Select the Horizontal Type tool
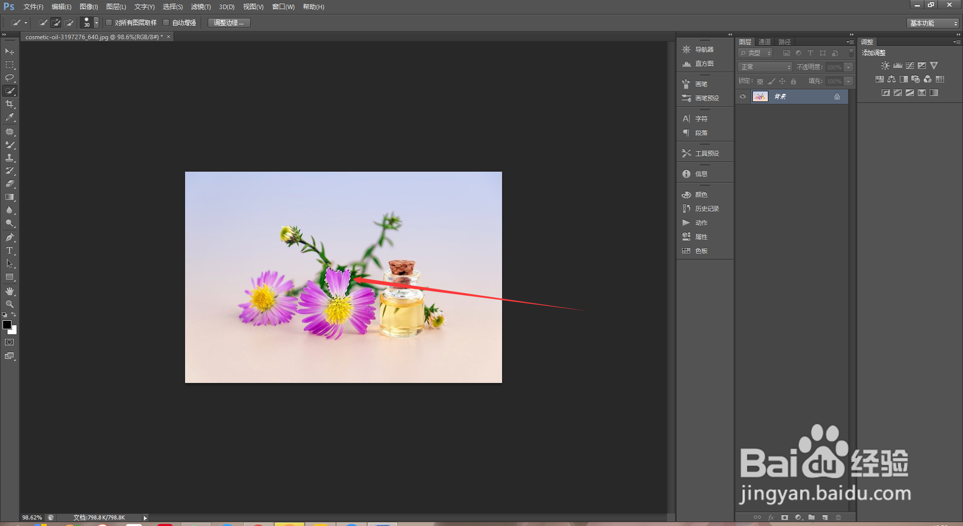The height and width of the screenshot is (526, 963). click(x=10, y=250)
